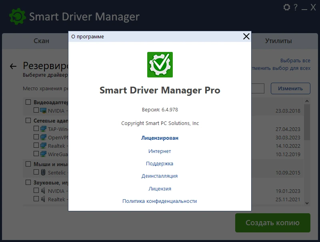
Task: Click the Realtek network adapter icon
Action: (43, 146)
